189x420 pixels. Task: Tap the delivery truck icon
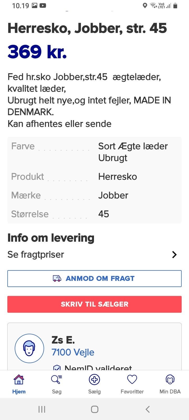[x=57, y=278]
